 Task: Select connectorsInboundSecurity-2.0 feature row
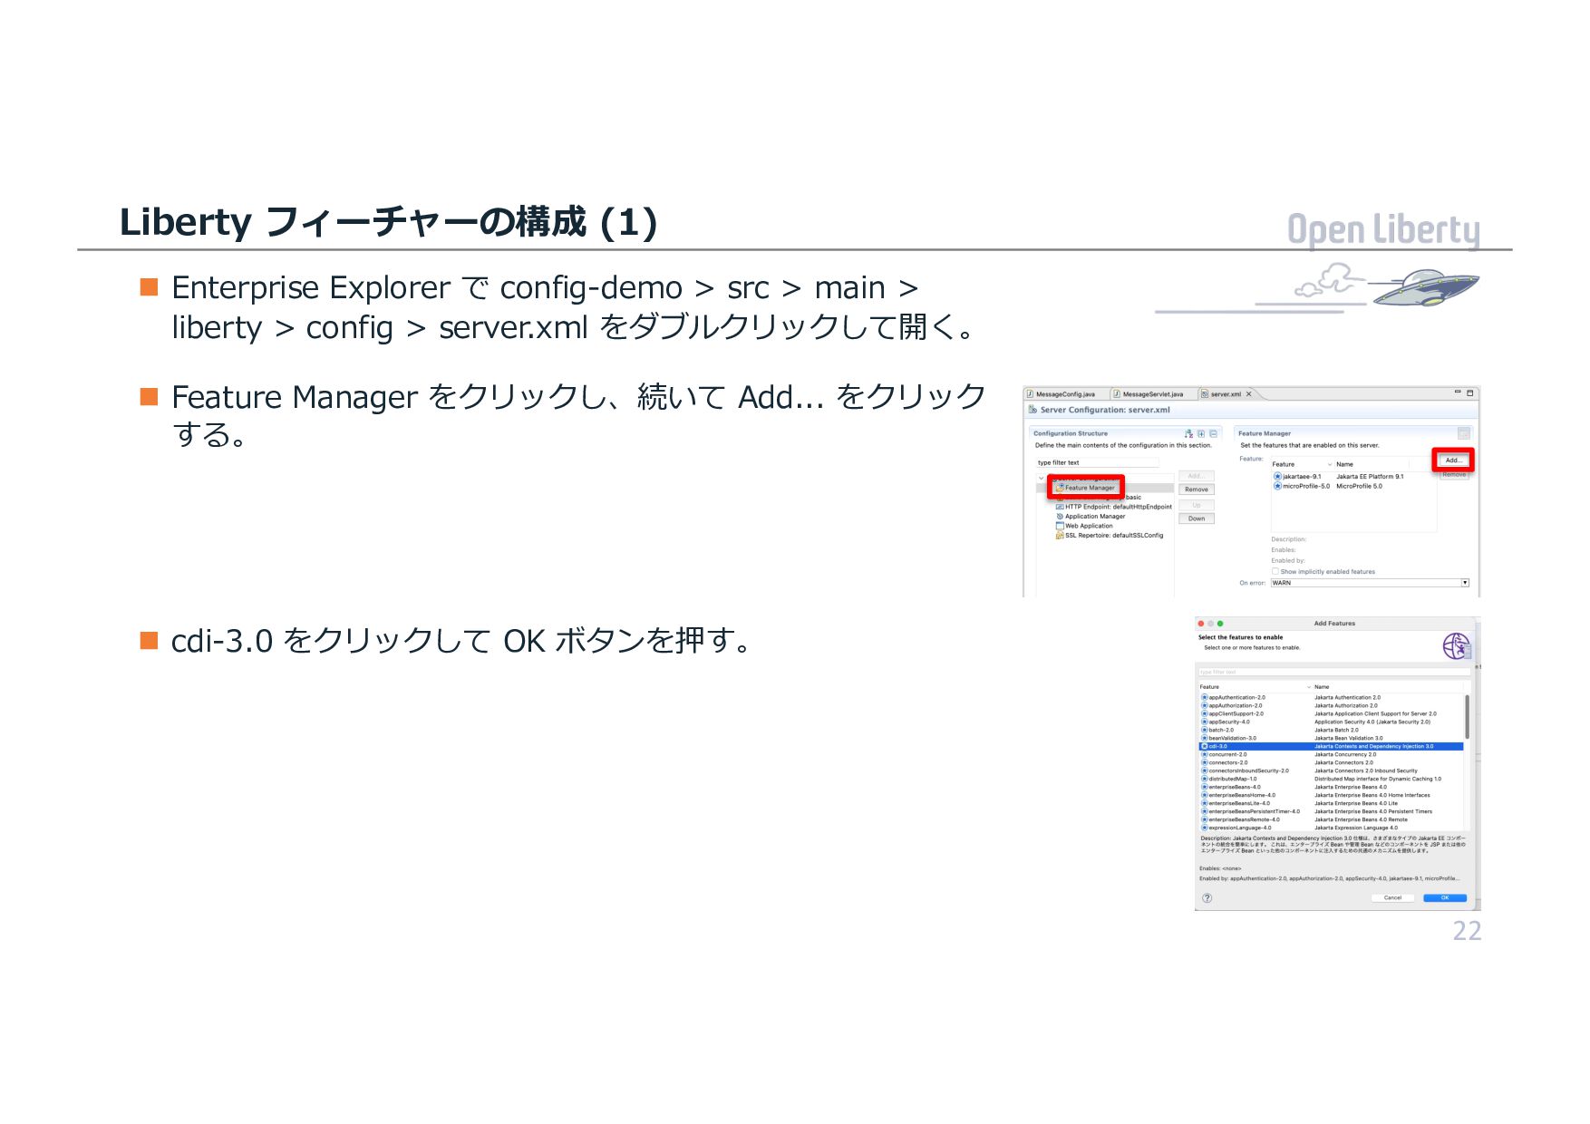[x=1332, y=770]
